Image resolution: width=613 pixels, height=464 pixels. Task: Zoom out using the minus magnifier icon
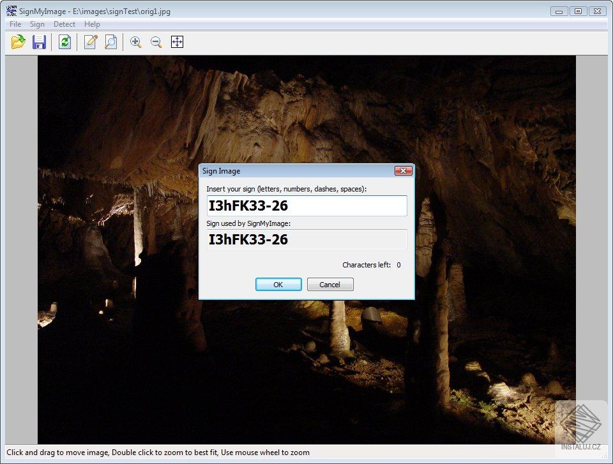[x=156, y=42]
